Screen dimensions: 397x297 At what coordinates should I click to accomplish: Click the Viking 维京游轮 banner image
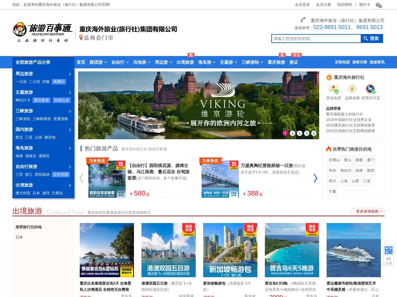pos(198,105)
